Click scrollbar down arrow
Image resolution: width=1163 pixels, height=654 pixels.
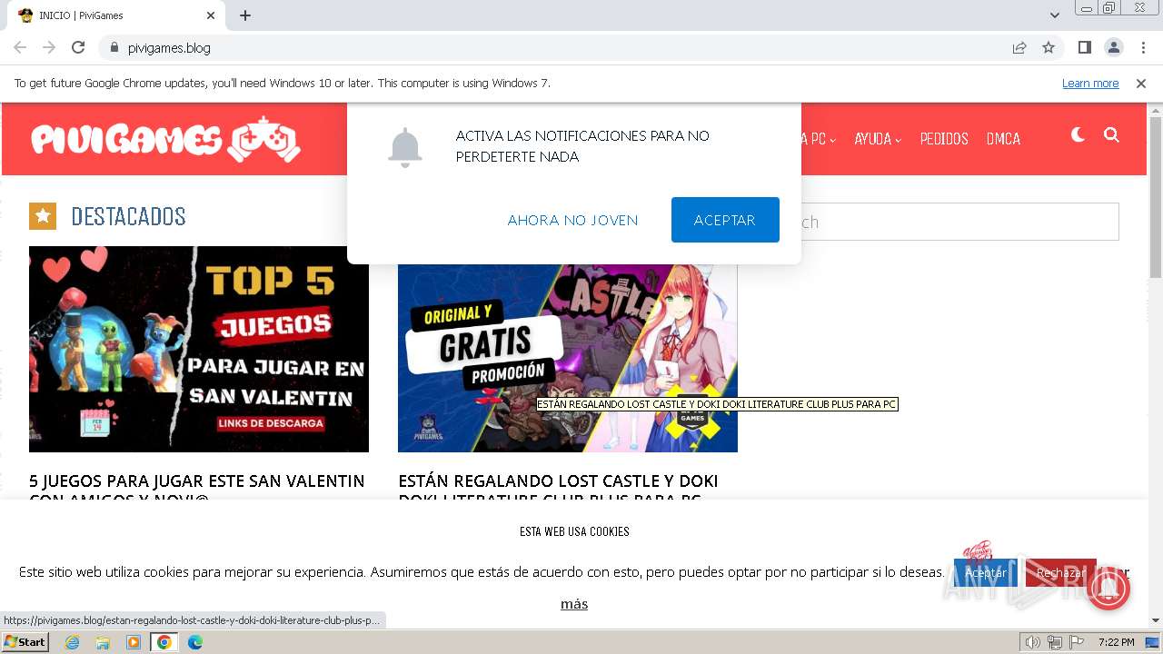coord(1156,620)
